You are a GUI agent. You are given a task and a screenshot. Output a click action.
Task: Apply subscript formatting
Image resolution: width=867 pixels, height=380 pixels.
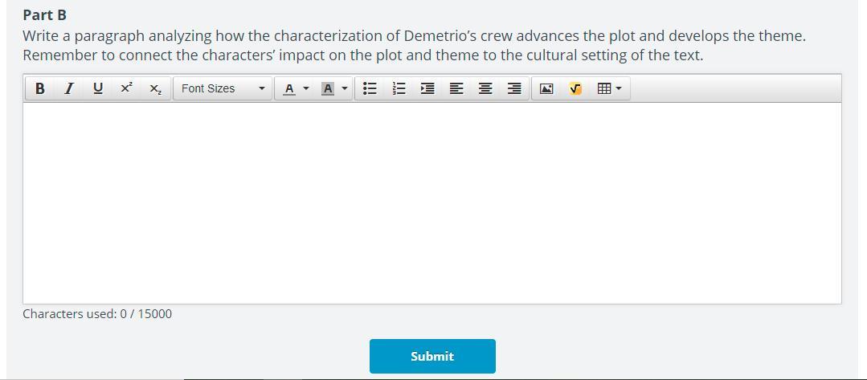tap(156, 88)
